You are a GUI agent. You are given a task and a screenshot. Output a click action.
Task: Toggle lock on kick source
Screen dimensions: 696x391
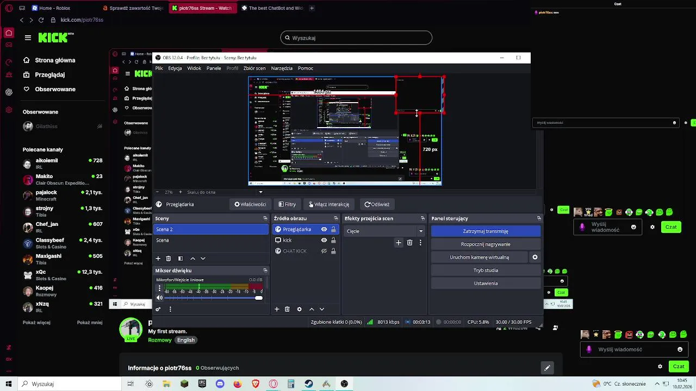[333, 240]
